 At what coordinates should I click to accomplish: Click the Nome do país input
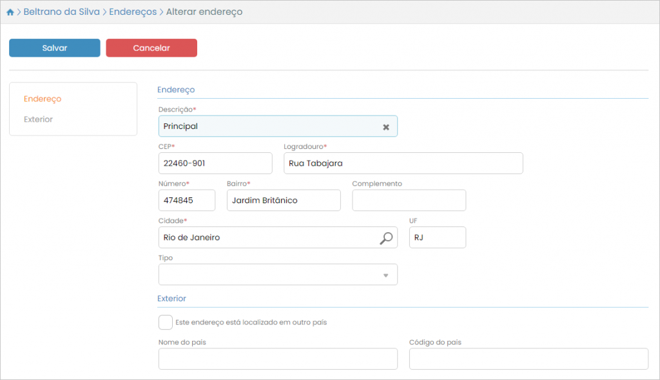pos(278,359)
